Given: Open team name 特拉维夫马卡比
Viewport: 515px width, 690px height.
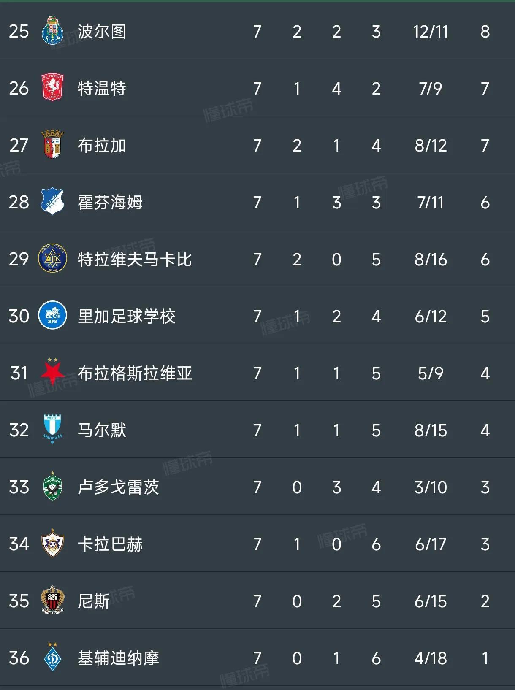Looking at the screenshot, I should pyautogui.click(x=135, y=260).
